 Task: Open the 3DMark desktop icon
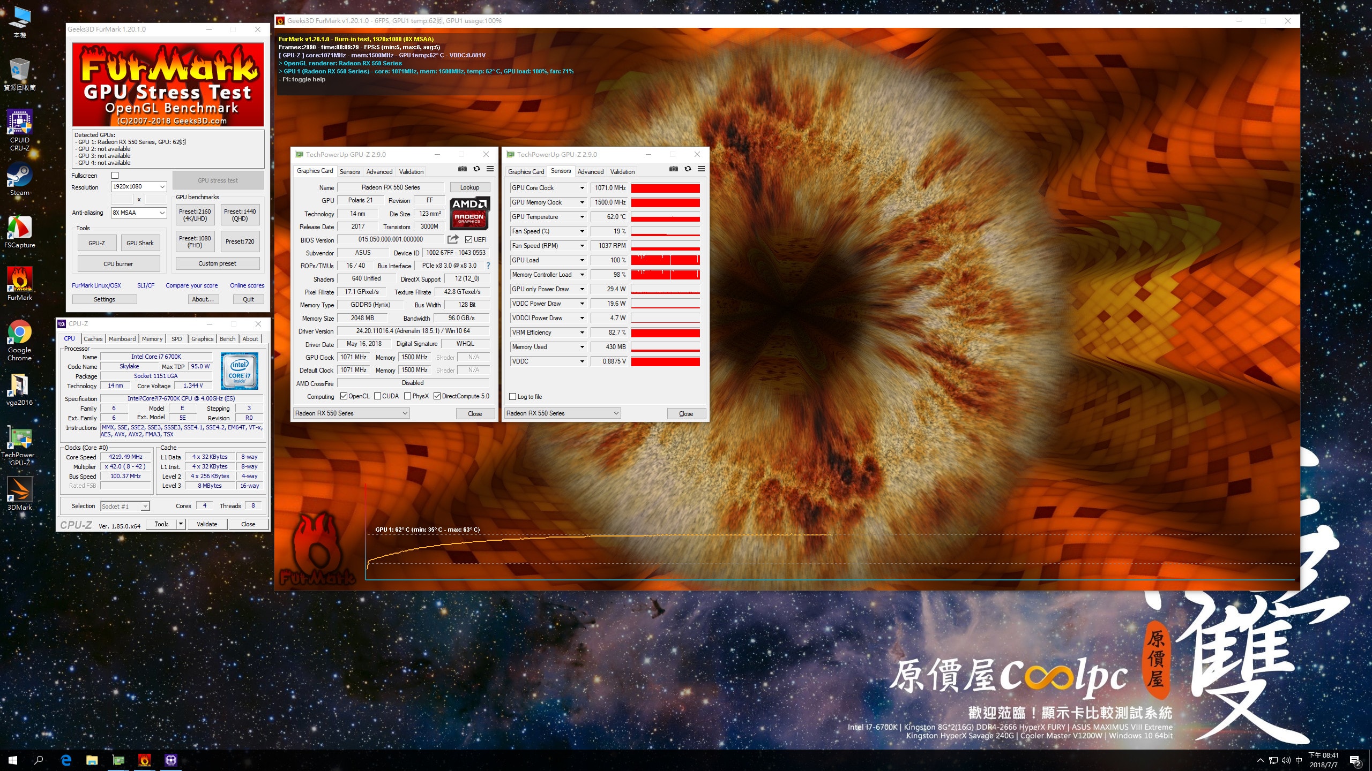(20, 493)
